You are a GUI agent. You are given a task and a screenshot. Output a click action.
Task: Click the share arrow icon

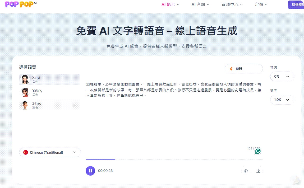(246, 171)
